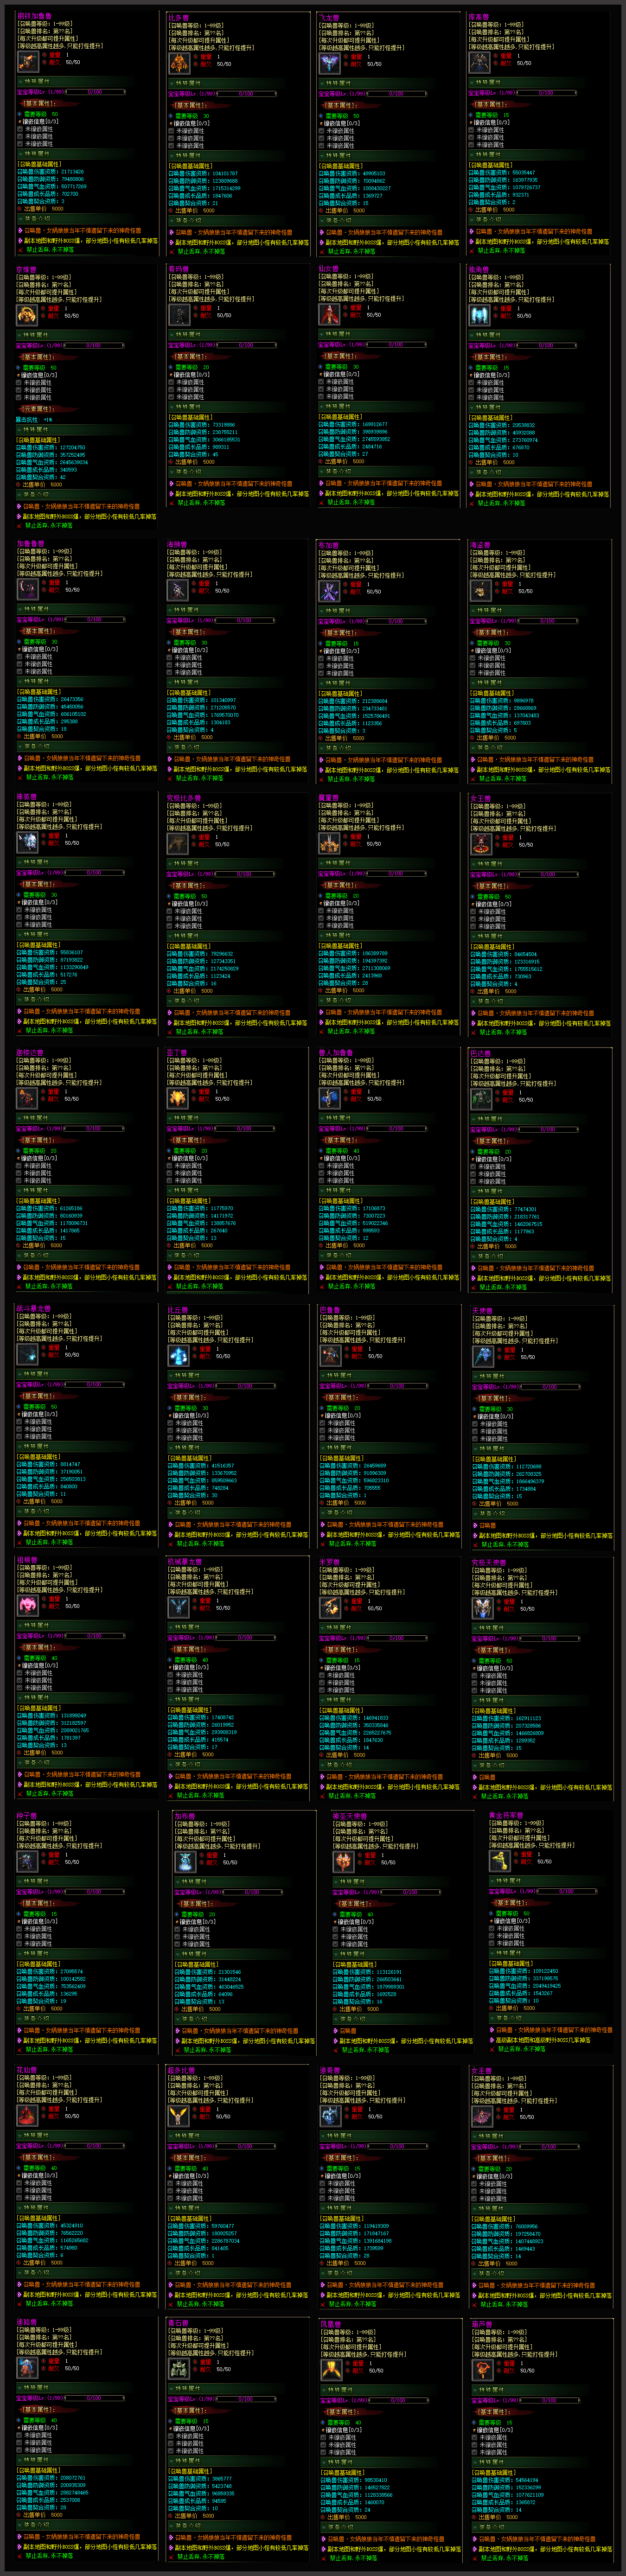Select the pink creature icon in 祖顿兽 card
Image resolution: width=626 pixels, height=2576 pixels.
pos(27,1605)
